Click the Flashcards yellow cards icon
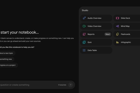This screenshot has width=140, height=93. 117,34
